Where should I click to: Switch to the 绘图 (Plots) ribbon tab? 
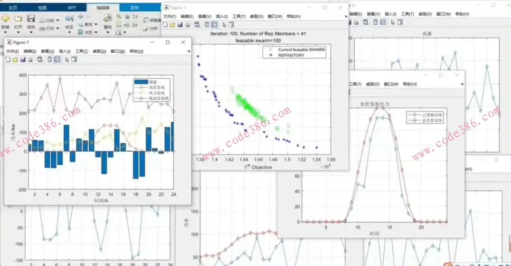click(x=42, y=8)
